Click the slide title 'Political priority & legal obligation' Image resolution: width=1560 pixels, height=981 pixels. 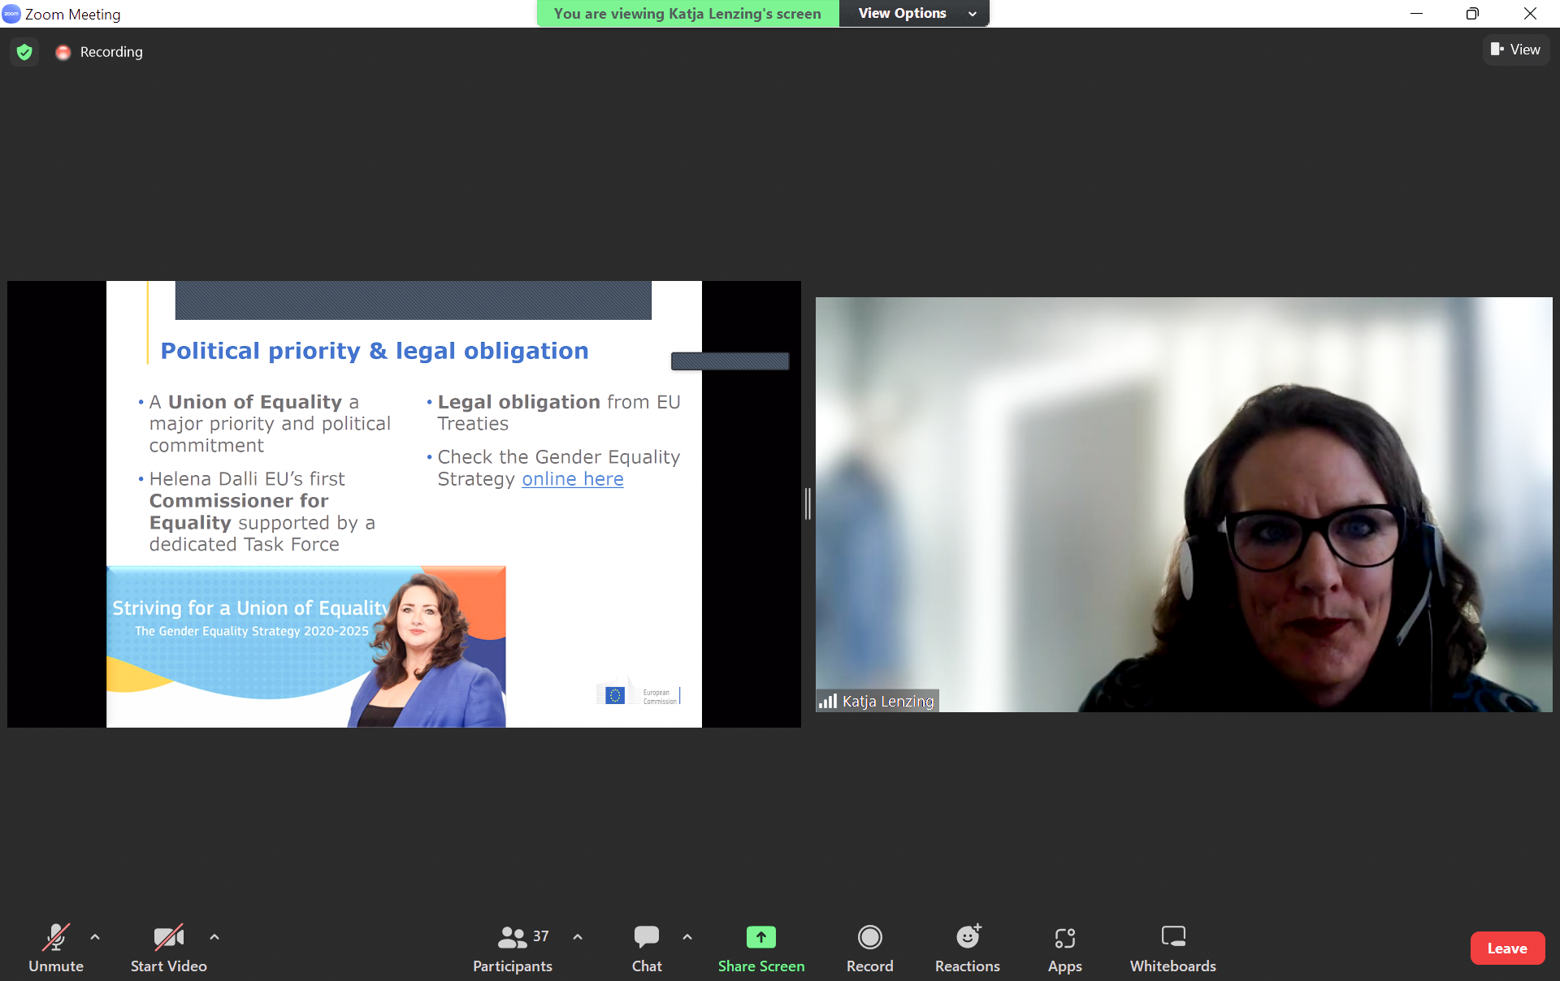click(x=375, y=351)
